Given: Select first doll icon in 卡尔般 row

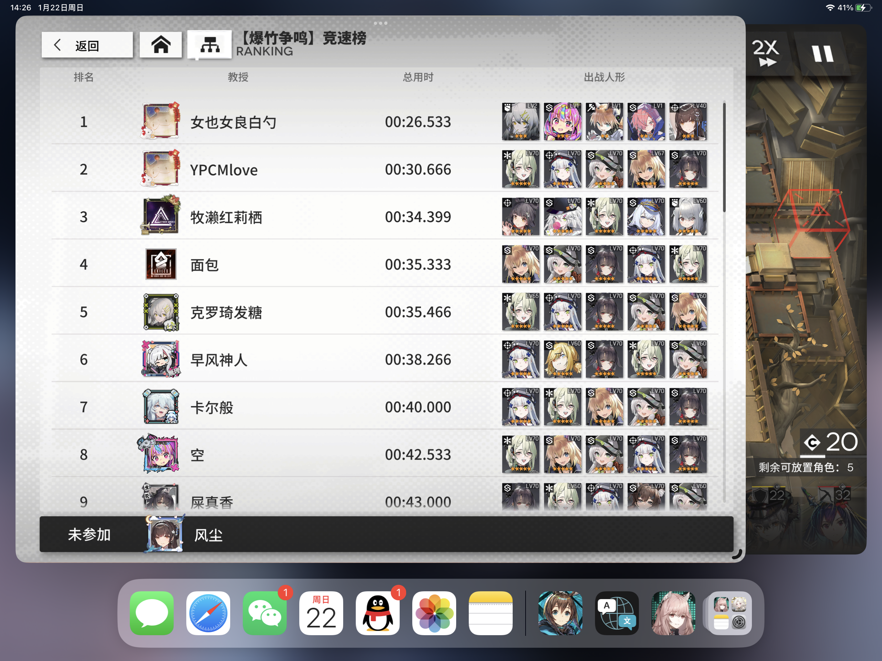Looking at the screenshot, I should coord(520,407).
